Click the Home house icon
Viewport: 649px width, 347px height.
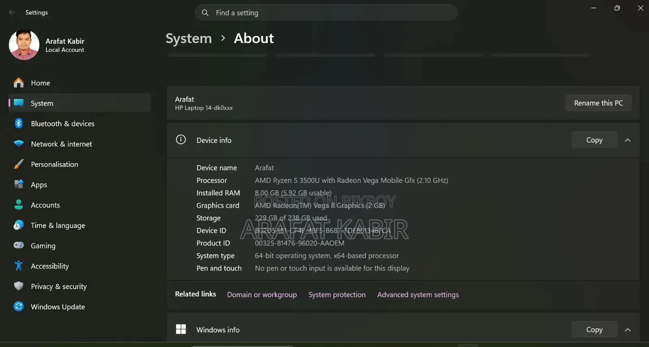[x=19, y=83]
